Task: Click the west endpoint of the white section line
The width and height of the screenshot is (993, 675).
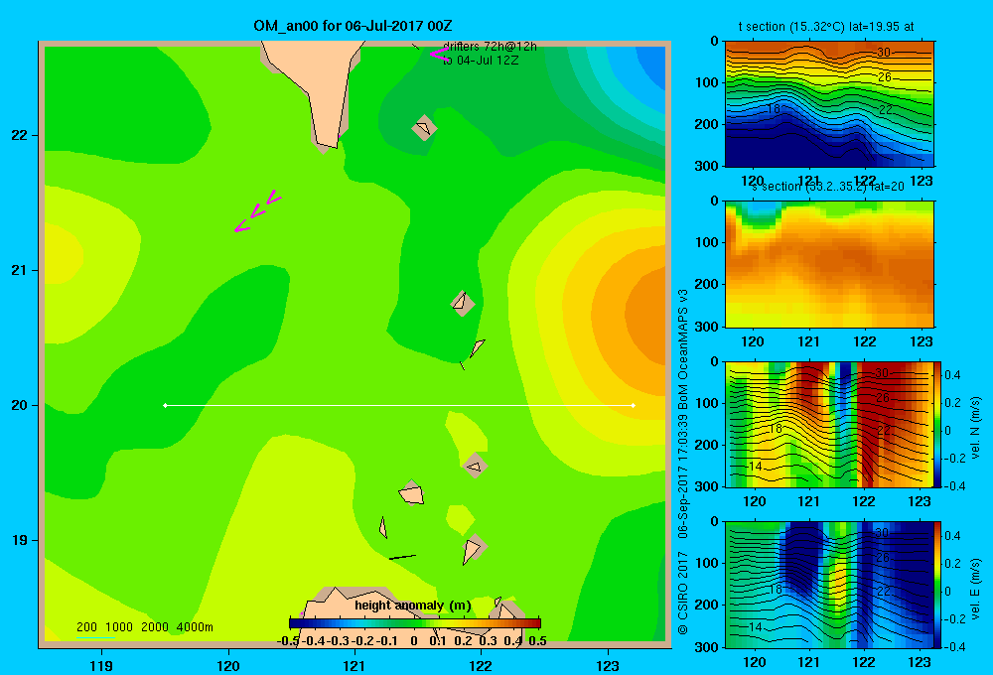Action: [x=165, y=405]
